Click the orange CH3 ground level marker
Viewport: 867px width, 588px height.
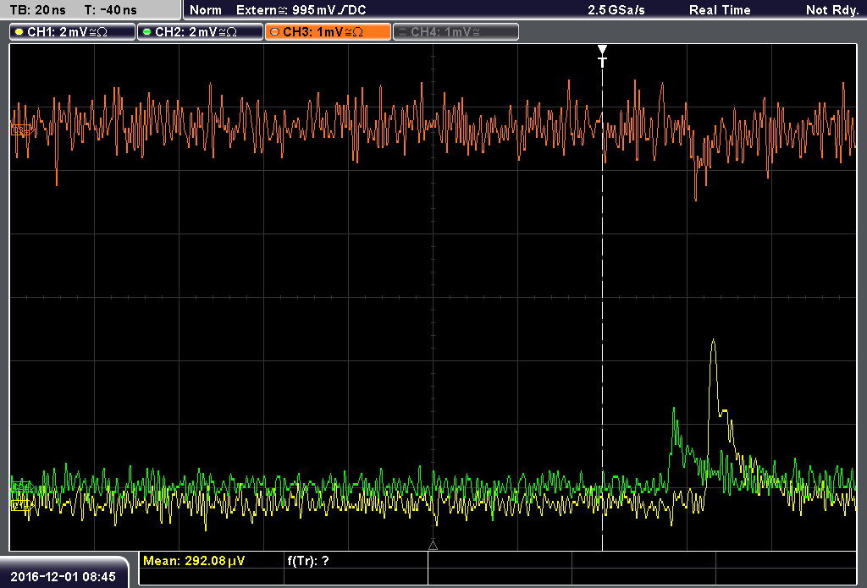point(21,130)
